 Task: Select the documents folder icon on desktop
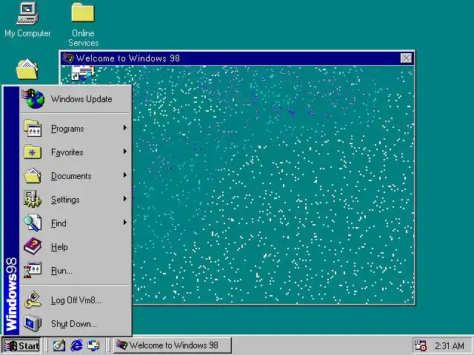click(27, 69)
